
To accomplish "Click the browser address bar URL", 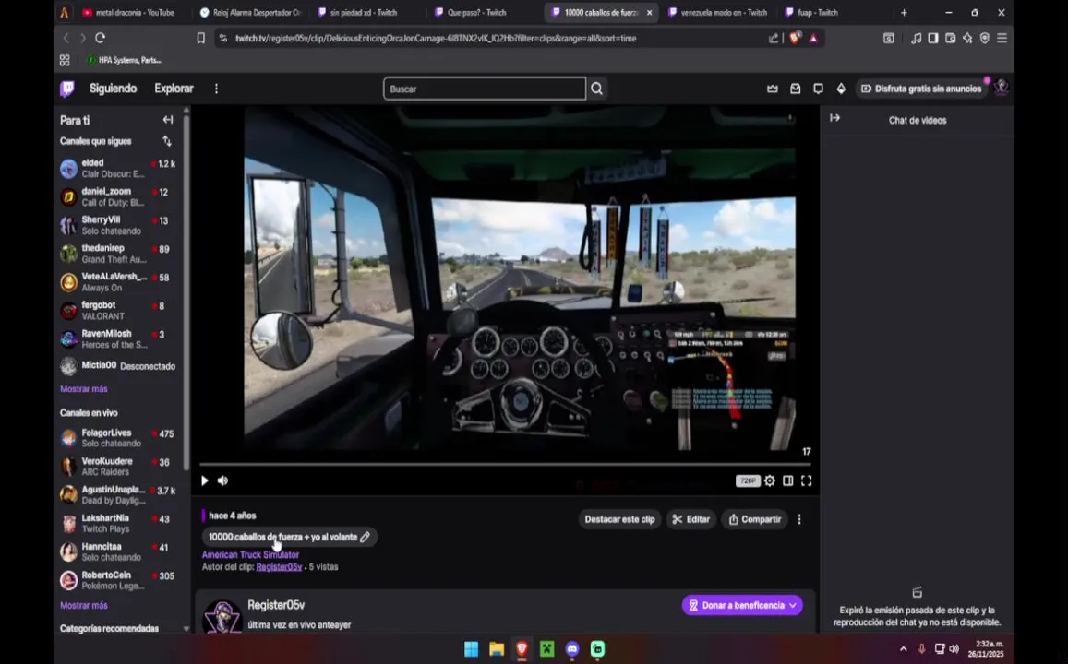I will click(436, 38).
